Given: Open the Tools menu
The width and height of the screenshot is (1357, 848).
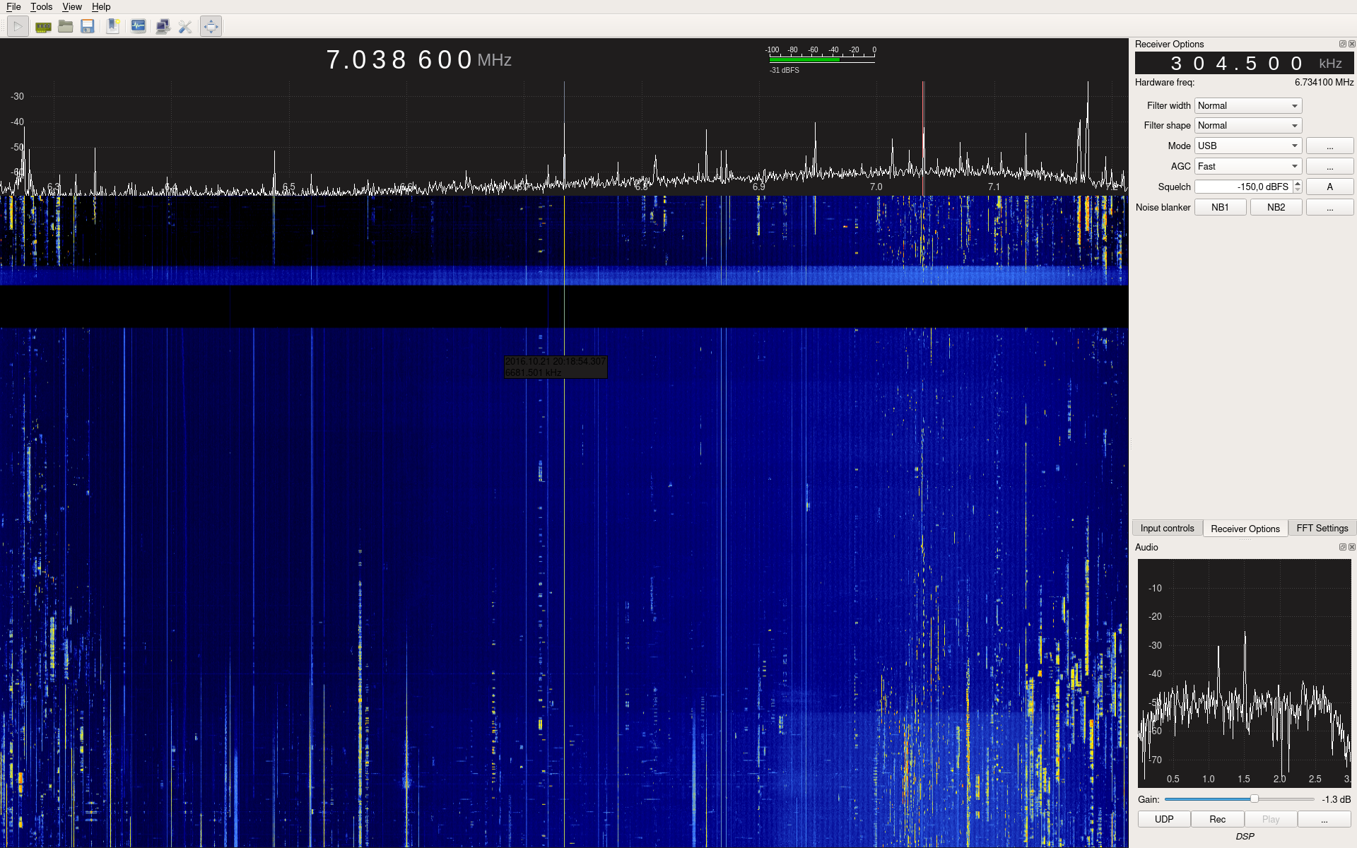Looking at the screenshot, I should click(41, 7).
